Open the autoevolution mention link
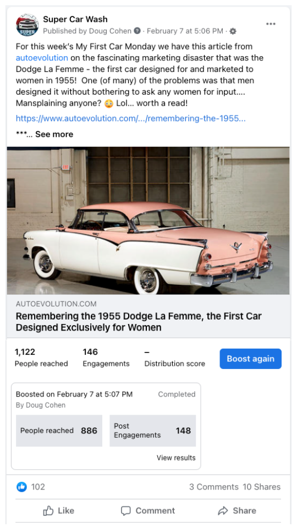This screenshot has height=528, width=297. pos(42,58)
